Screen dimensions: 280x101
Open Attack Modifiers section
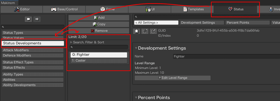coord(33,50)
